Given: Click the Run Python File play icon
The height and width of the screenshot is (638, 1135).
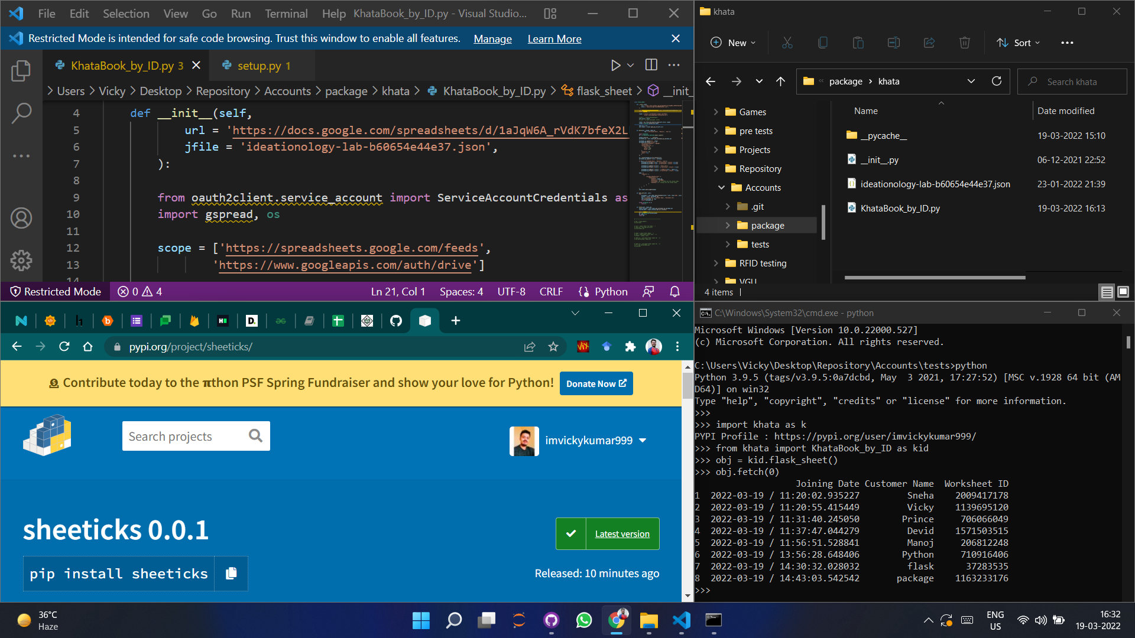Looking at the screenshot, I should 615,65.
